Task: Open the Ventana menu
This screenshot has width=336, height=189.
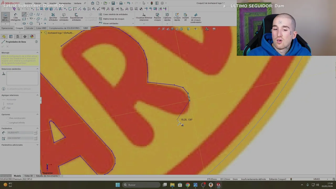Action: click(77, 3)
